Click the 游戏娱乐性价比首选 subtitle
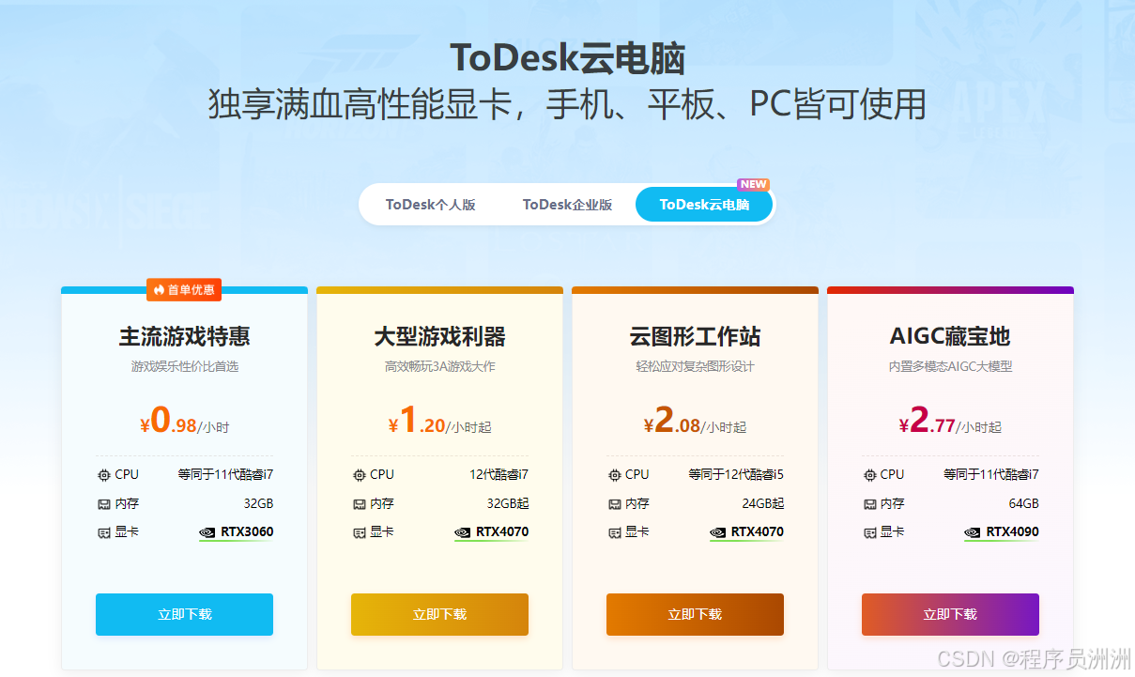Image resolution: width=1135 pixels, height=677 pixels. (184, 367)
